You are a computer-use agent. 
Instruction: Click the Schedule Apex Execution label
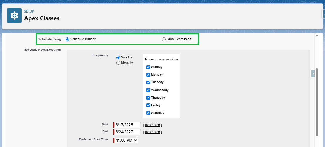coord(43,49)
